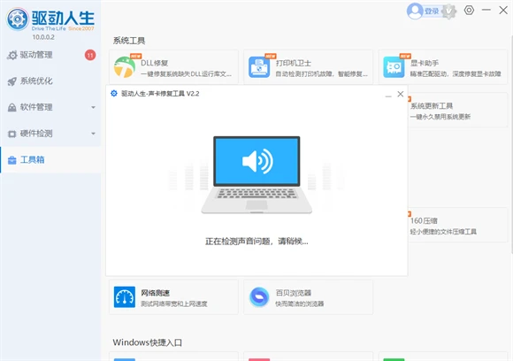Click the DLL修复 tool icon
Screen dimensions: 513x361
[x=125, y=67]
